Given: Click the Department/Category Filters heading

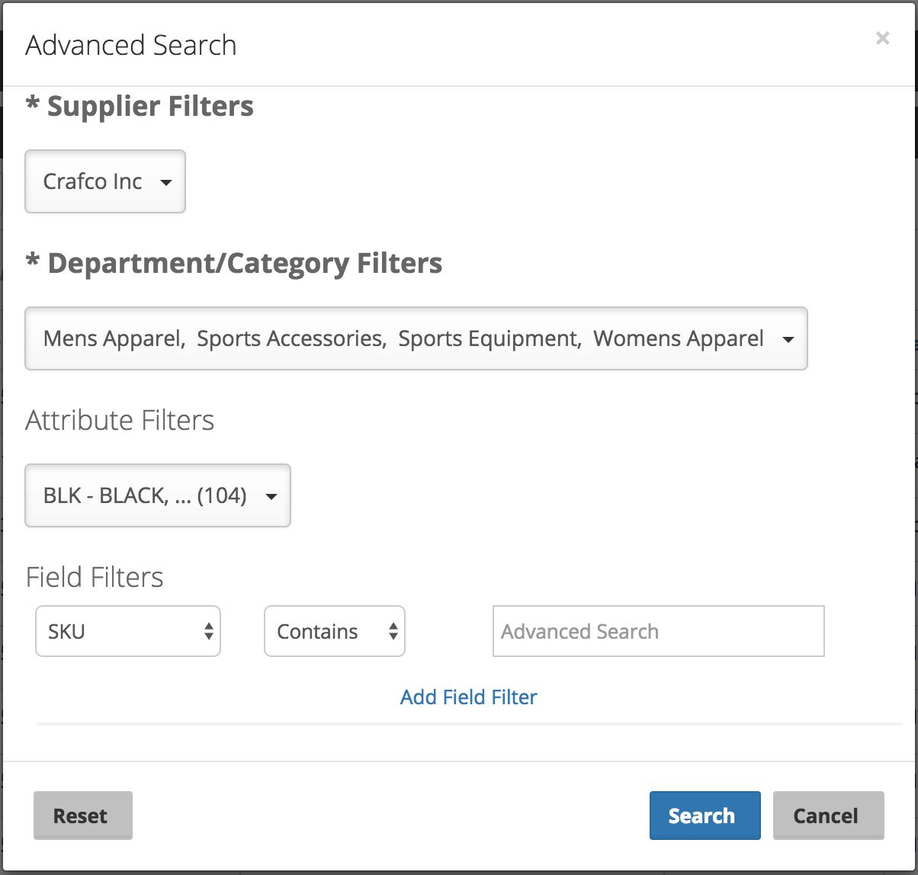Looking at the screenshot, I should tap(234, 263).
